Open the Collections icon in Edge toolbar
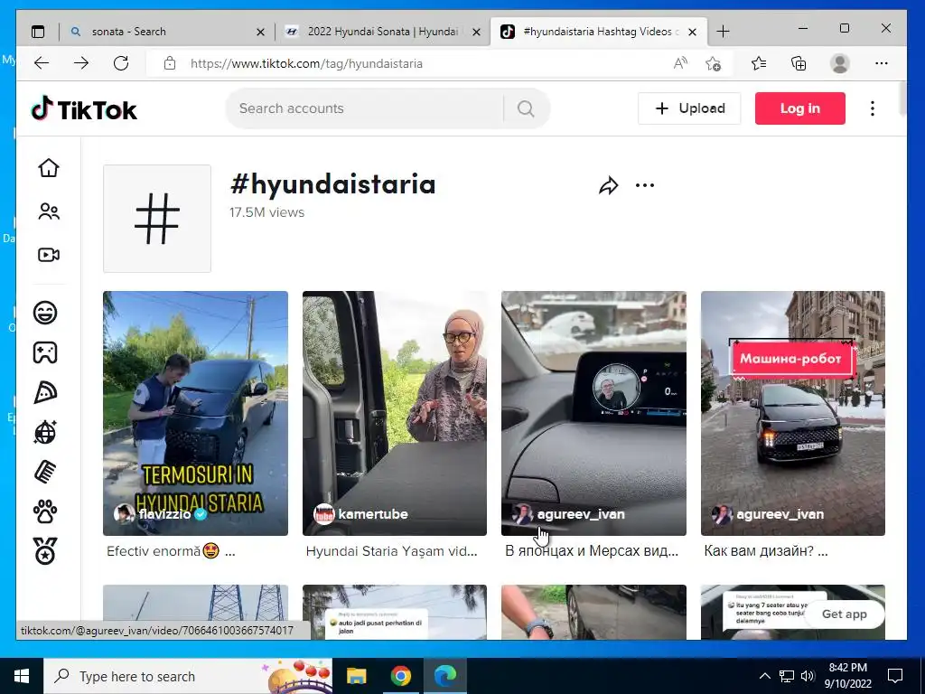Image resolution: width=925 pixels, height=694 pixels. click(799, 63)
